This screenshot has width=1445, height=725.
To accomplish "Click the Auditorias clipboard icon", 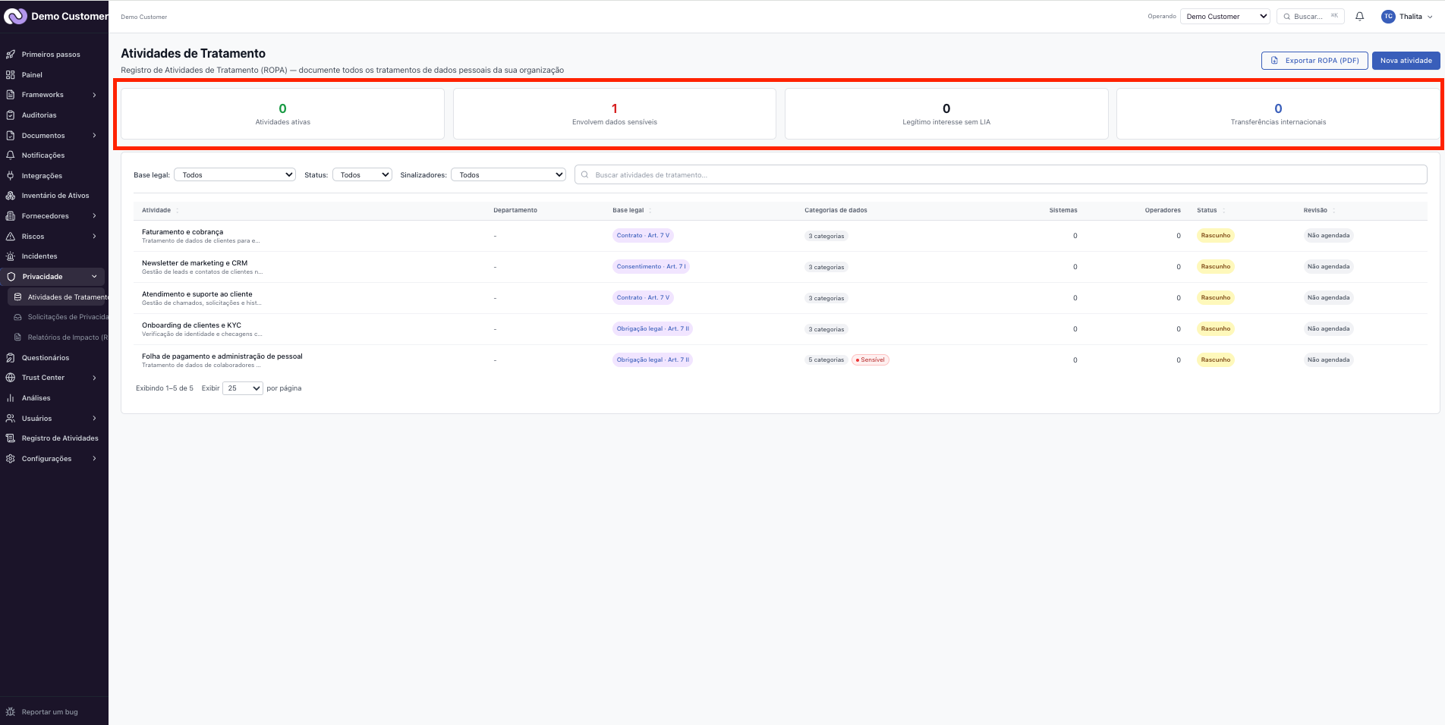I will [x=11, y=115].
